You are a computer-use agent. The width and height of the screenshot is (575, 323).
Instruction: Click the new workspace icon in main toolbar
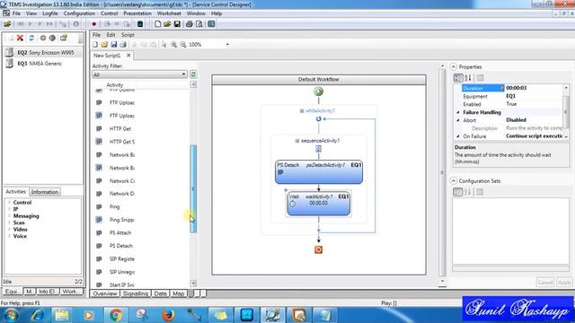[x=157, y=24]
